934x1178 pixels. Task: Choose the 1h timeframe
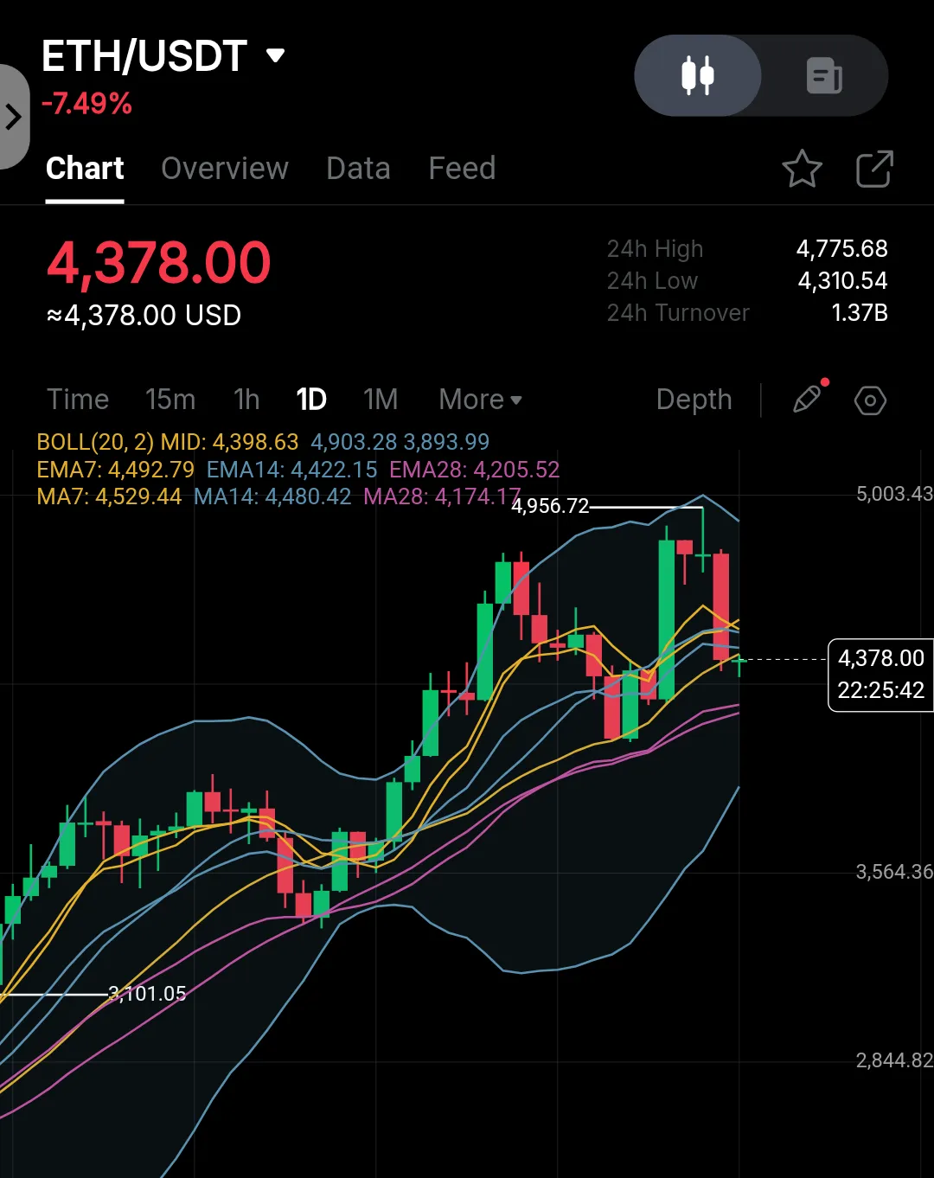[246, 400]
